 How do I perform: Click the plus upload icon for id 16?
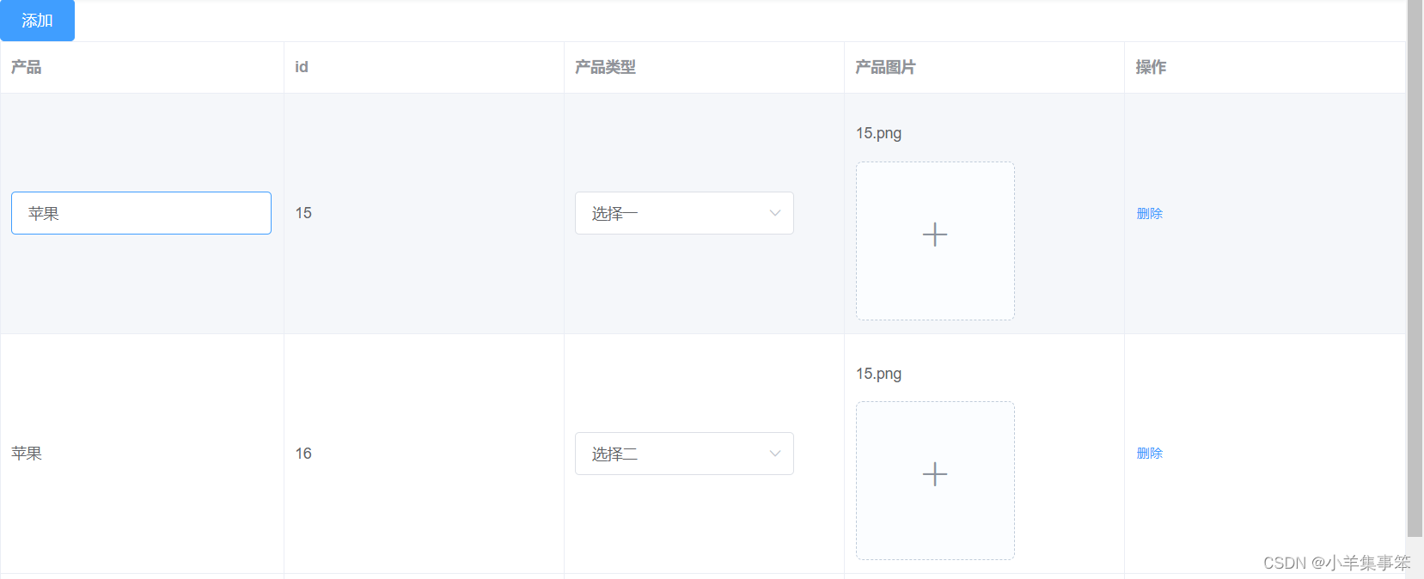[x=934, y=474]
